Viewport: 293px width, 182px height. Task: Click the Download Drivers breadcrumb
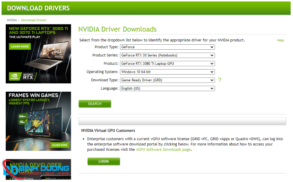click(34, 20)
